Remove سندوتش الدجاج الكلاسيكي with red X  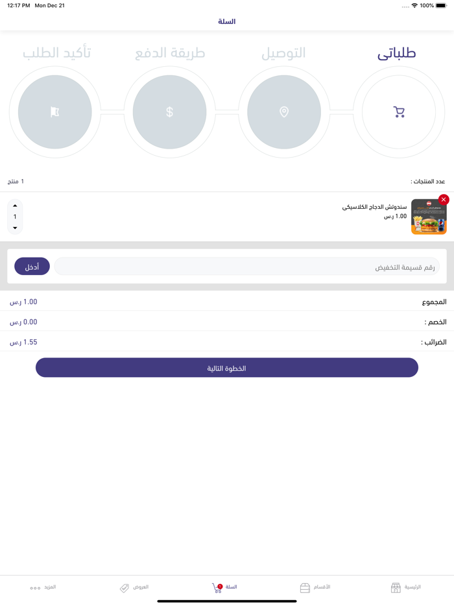point(444,200)
